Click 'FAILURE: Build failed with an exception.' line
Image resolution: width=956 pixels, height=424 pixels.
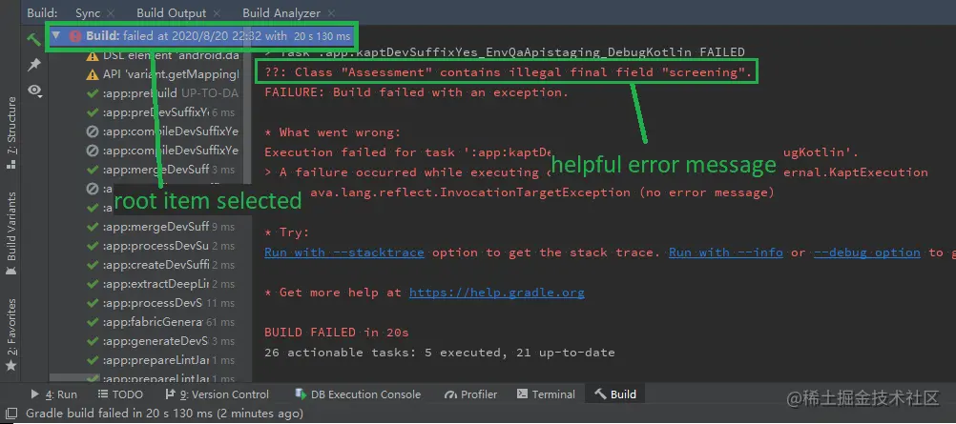(x=416, y=92)
